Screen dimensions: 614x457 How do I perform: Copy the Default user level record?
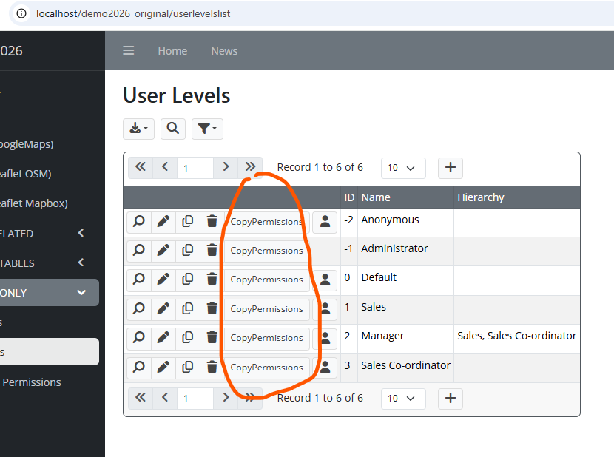pos(188,279)
